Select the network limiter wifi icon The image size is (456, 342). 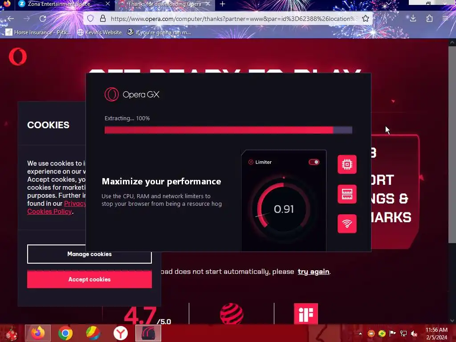(x=347, y=224)
